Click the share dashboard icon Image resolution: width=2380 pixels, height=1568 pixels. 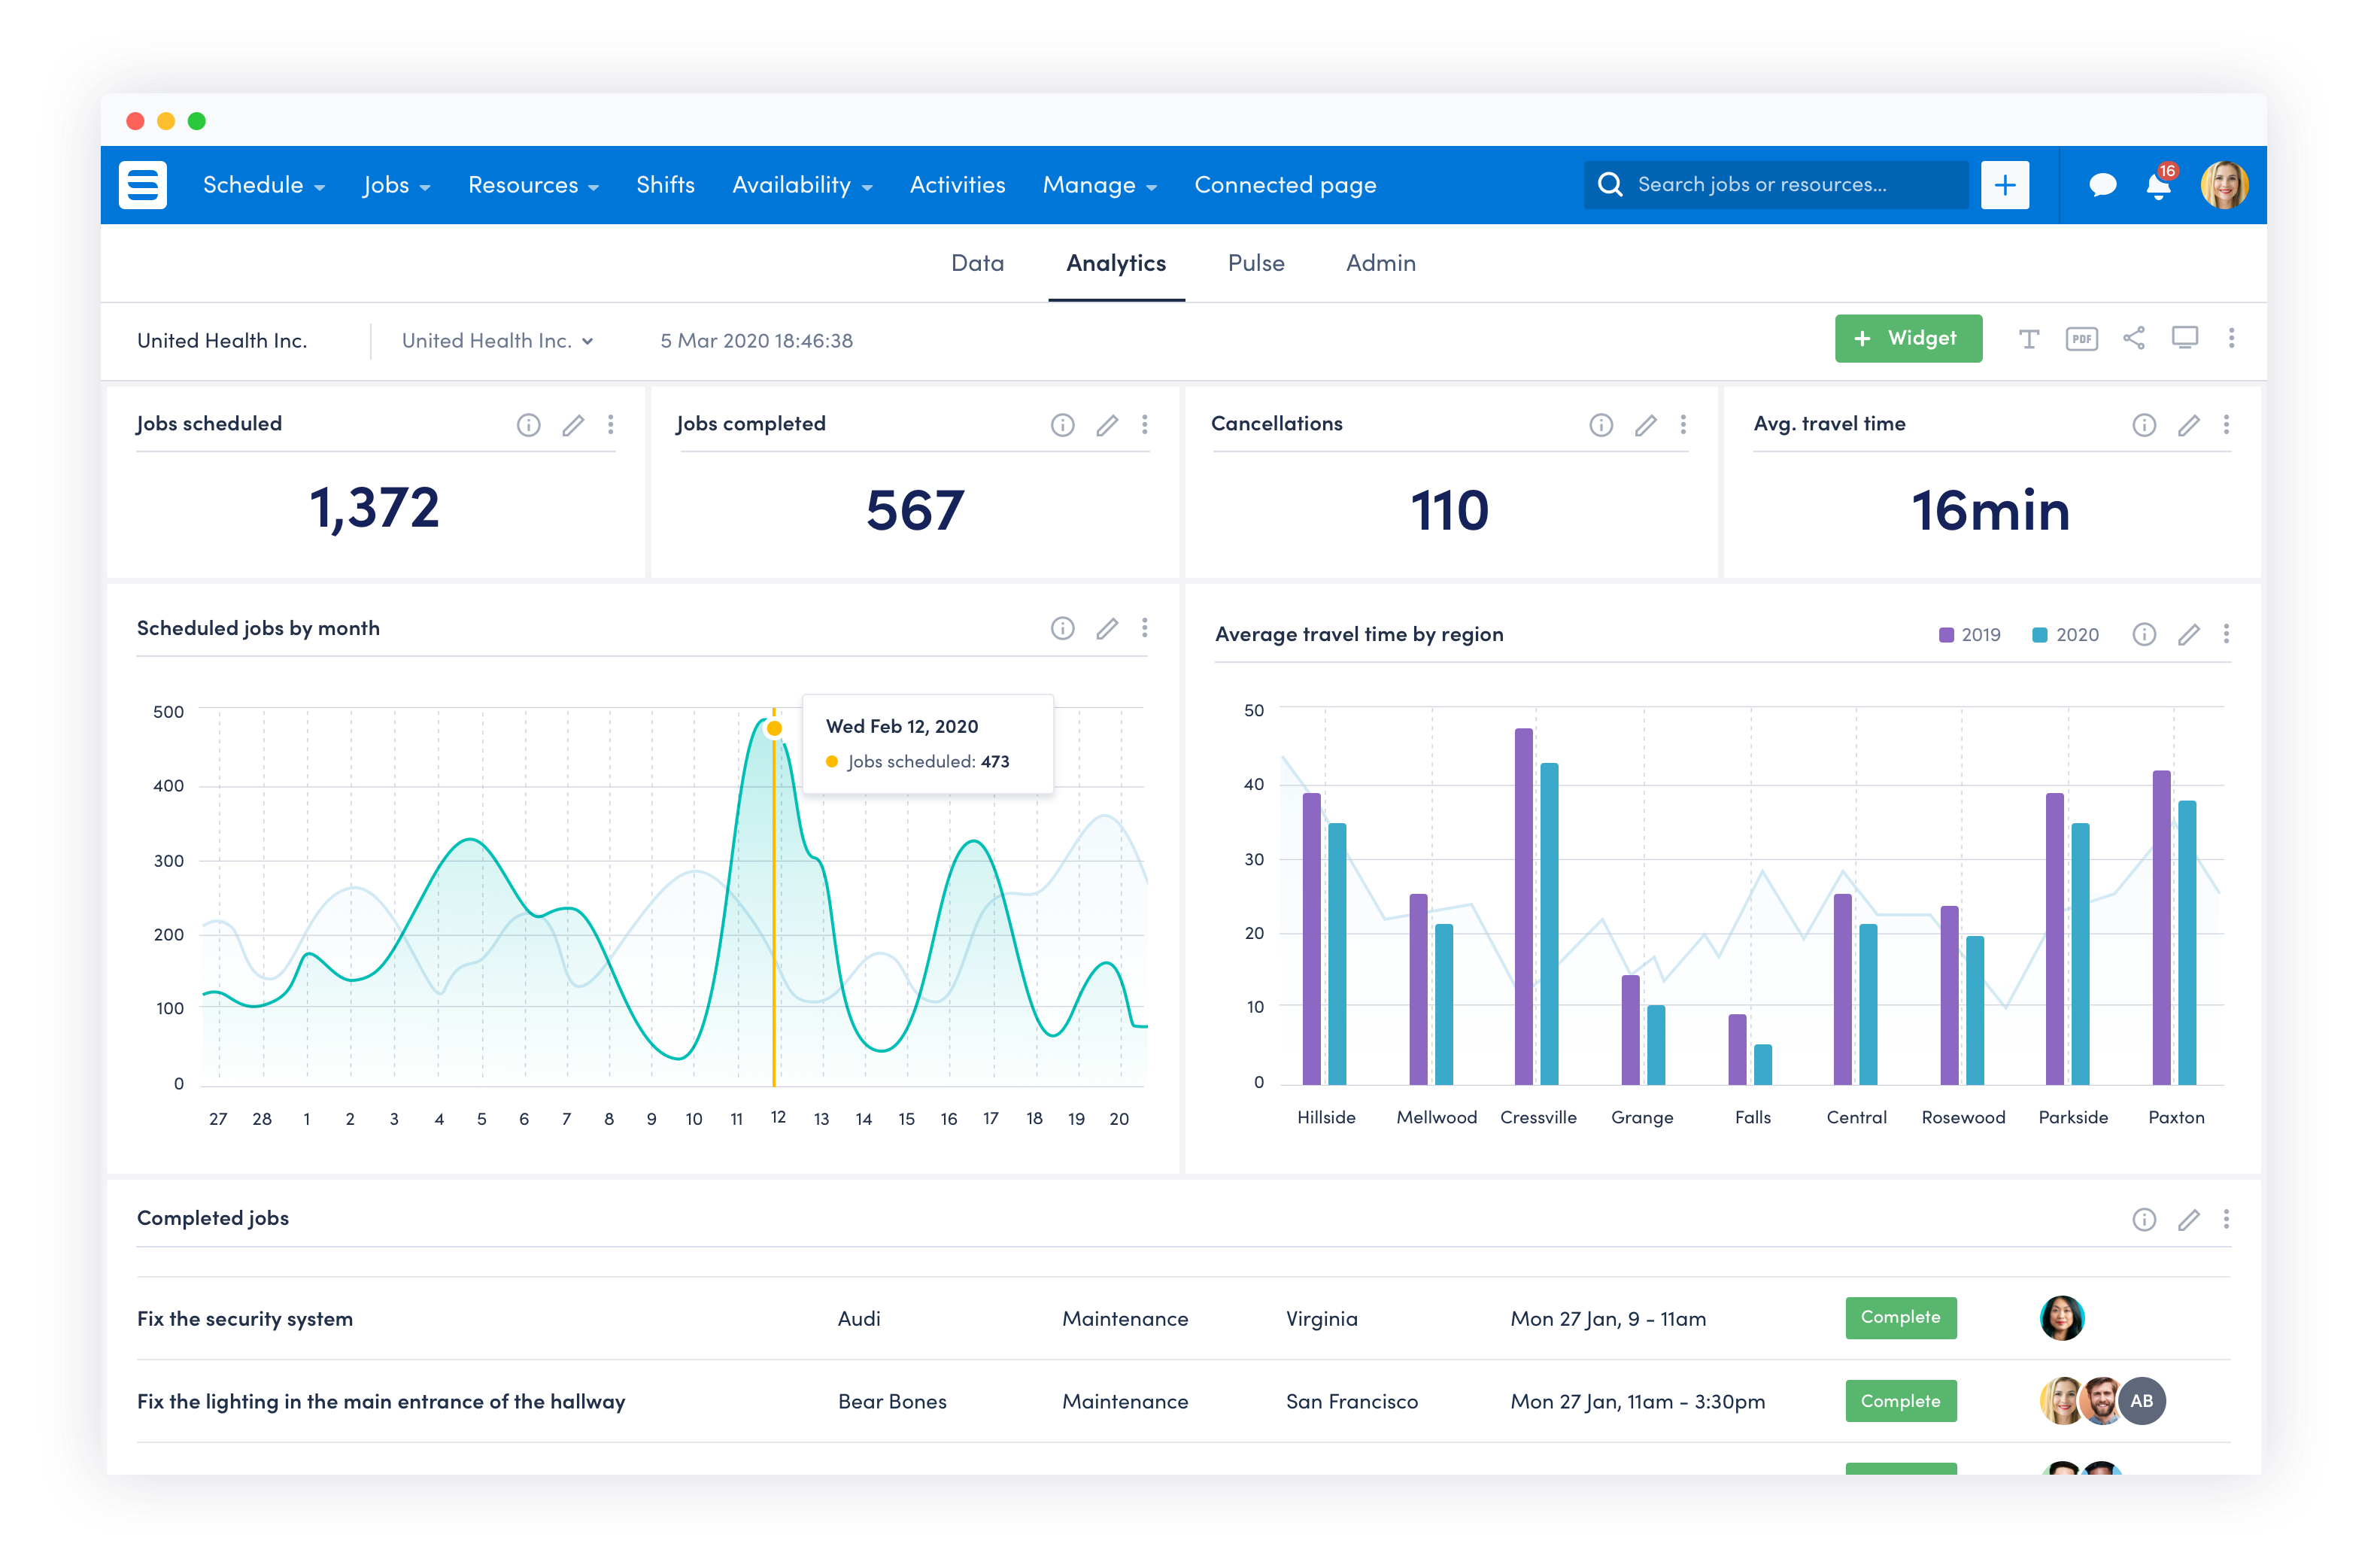2133,339
